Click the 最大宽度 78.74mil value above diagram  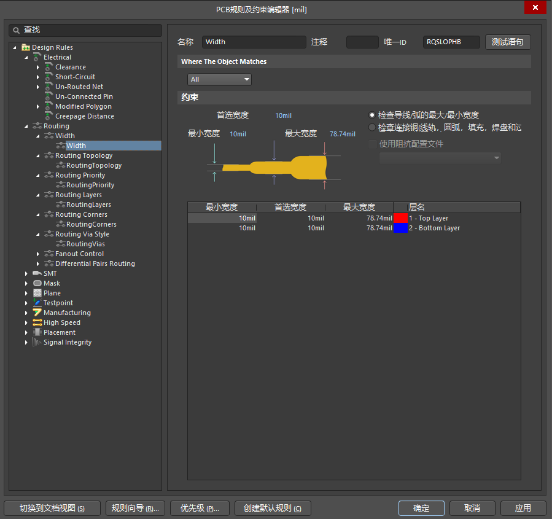click(x=342, y=134)
